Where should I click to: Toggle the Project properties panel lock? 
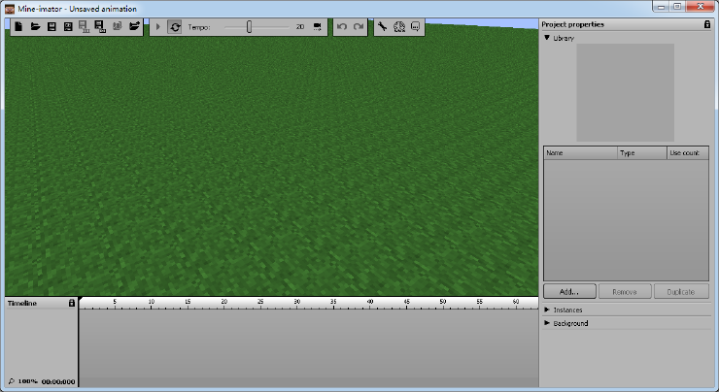click(707, 24)
